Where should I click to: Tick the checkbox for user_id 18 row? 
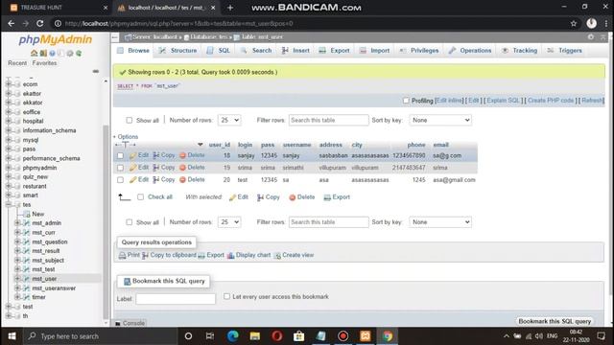[x=120, y=155]
